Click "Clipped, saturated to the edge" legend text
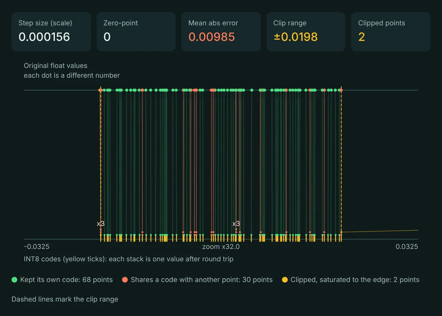The width and height of the screenshot is (442, 316). (355, 280)
